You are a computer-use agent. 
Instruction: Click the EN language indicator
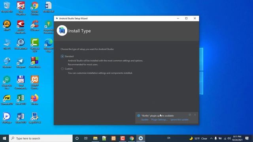point(169,138)
